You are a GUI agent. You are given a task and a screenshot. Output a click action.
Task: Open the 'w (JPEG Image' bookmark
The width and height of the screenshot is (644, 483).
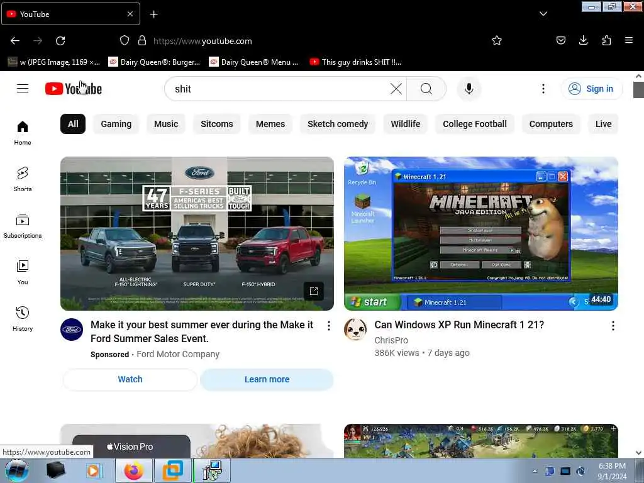click(x=54, y=62)
